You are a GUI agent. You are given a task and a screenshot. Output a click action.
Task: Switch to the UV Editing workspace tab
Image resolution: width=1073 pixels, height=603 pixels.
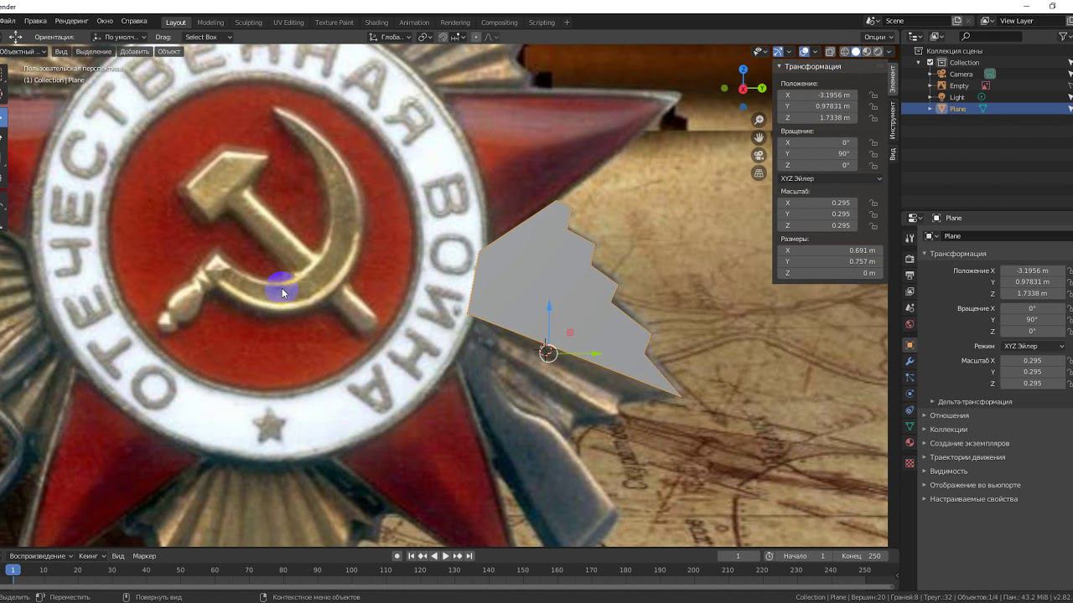288,23
